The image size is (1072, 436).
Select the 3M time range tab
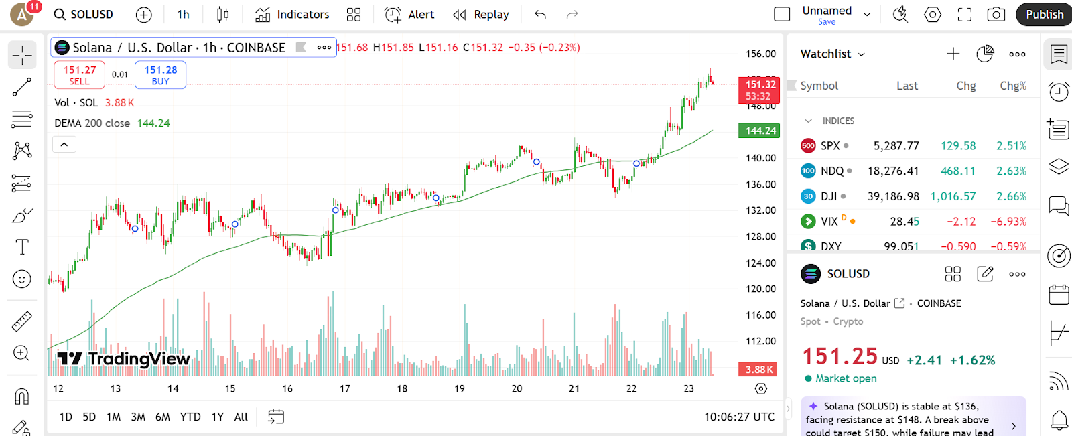point(138,417)
